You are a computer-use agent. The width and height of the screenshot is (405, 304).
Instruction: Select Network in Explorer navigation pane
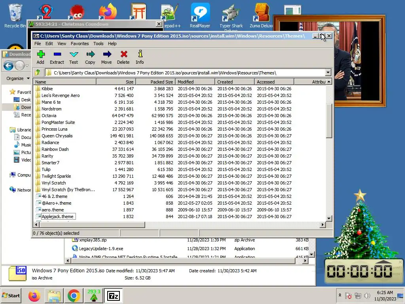click(x=24, y=190)
